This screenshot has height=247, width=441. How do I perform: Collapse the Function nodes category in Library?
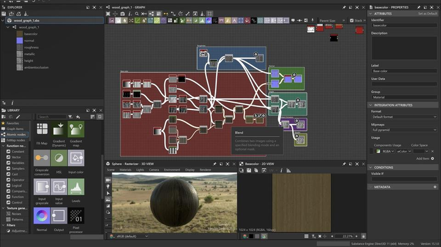pos(4,146)
